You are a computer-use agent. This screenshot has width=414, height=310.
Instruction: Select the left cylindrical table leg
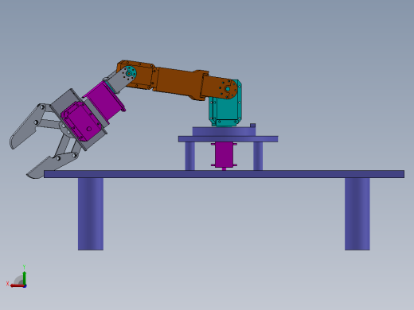click(91, 214)
